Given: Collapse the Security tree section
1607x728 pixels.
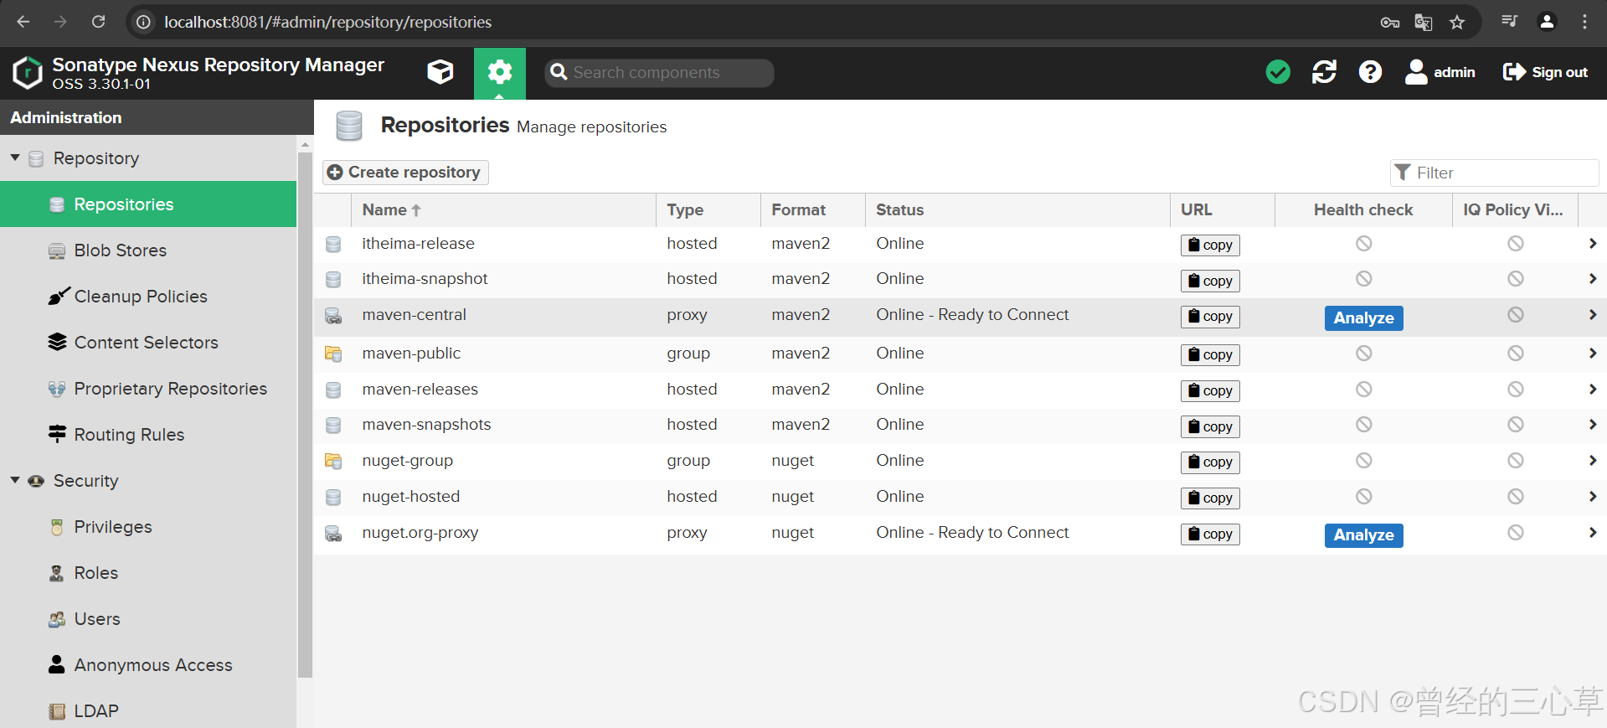Looking at the screenshot, I should (15, 480).
